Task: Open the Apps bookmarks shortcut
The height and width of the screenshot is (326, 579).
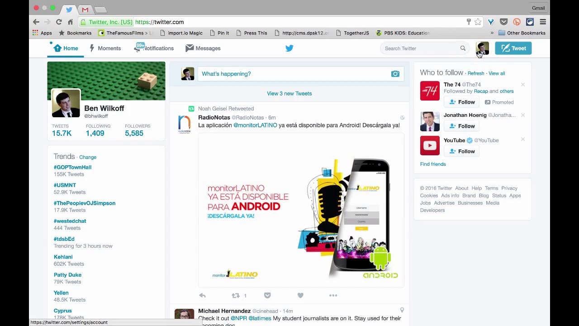Action: [42, 33]
